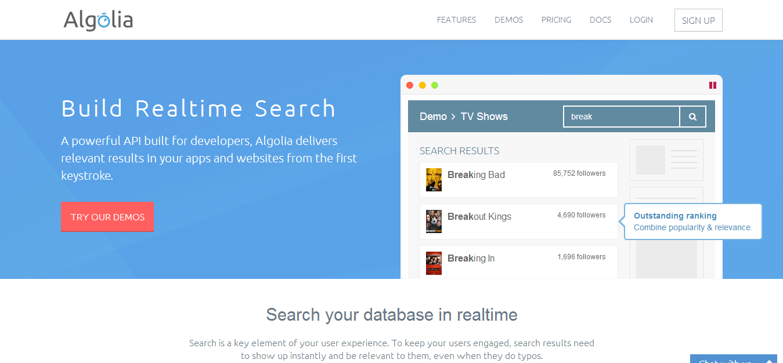Click the "4,690 followers" count
783x363 pixels.
[581, 215]
